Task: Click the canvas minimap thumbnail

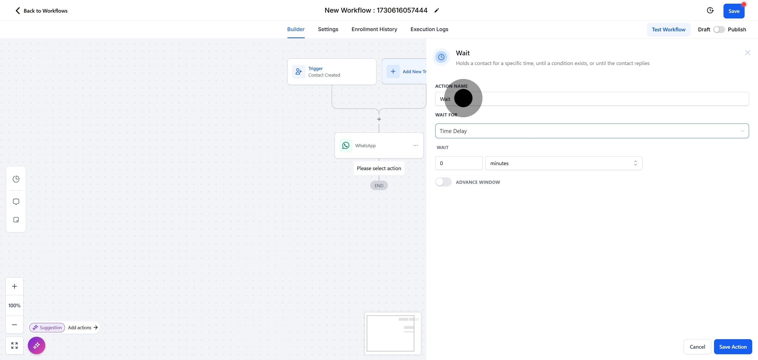Action: click(x=390, y=333)
